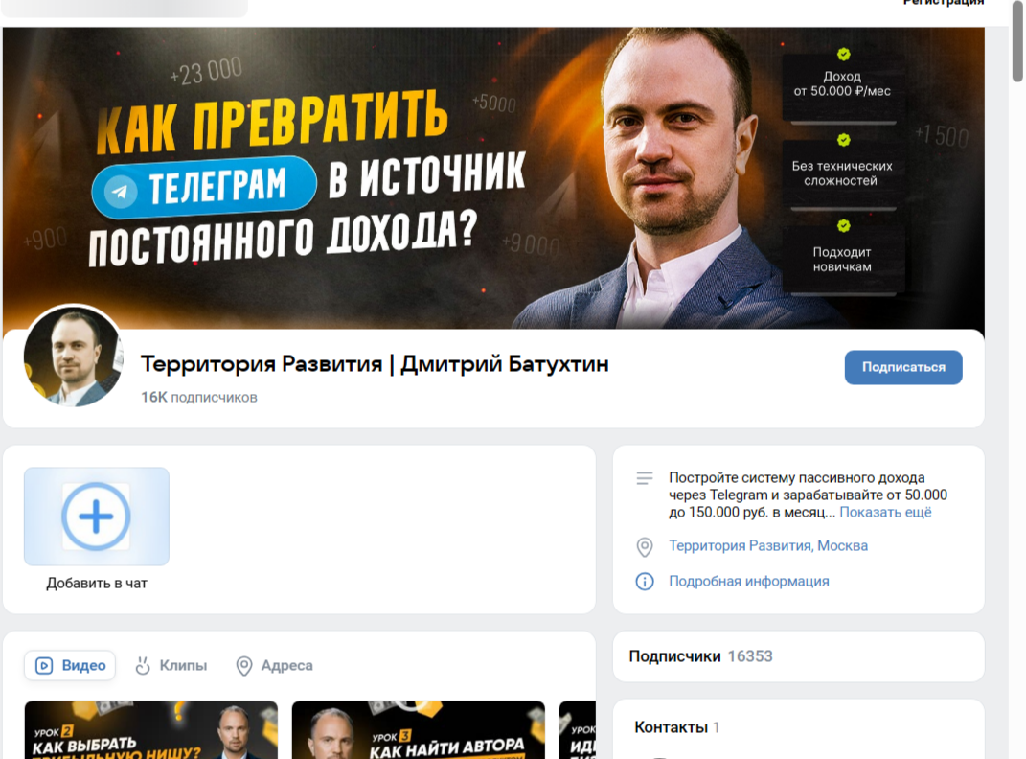The height and width of the screenshot is (759, 1026).
Task: Open the group's round avatar photo
Action: pyautogui.click(x=73, y=356)
